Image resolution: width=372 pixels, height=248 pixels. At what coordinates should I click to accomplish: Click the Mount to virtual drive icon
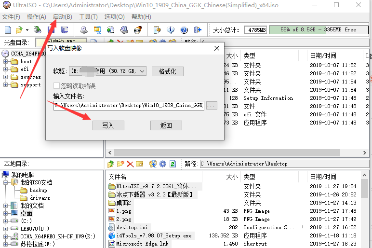[124, 30]
